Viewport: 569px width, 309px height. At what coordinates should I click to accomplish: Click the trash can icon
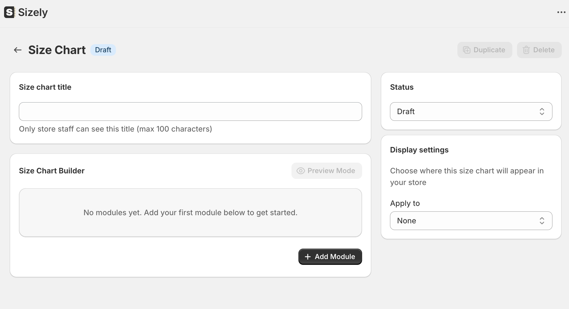pyautogui.click(x=526, y=50)
